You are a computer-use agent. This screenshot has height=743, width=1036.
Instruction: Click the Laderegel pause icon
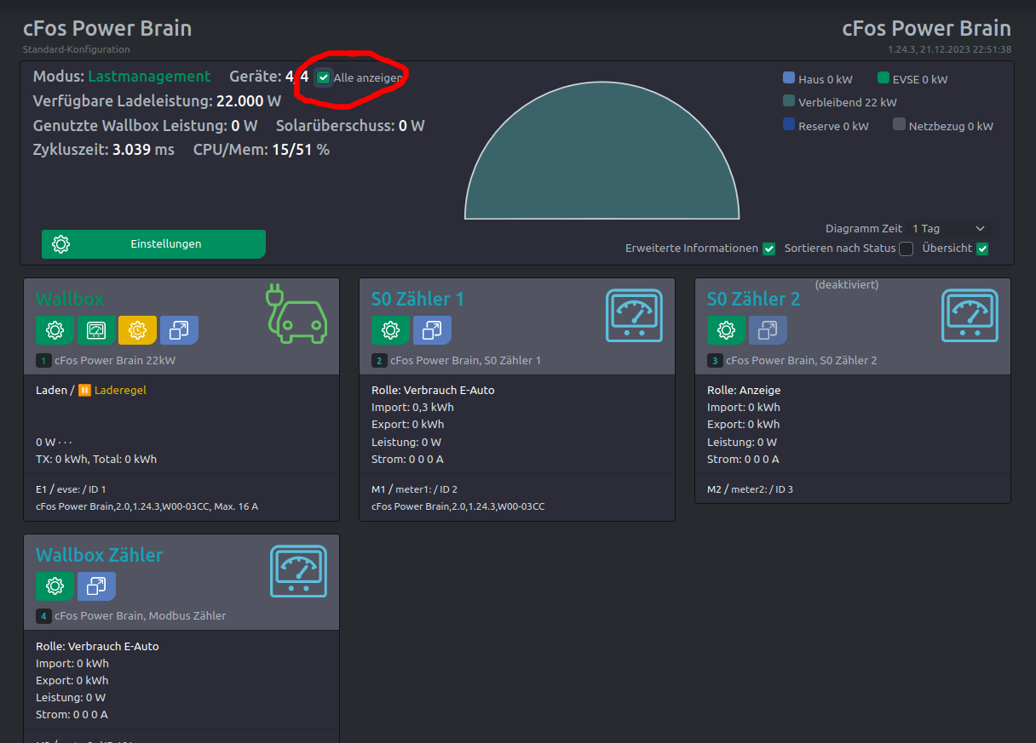[x=84, y=391]
